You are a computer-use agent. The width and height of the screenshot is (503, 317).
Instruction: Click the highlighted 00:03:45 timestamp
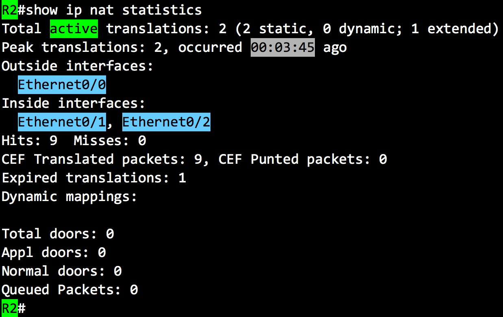[282, 47]
